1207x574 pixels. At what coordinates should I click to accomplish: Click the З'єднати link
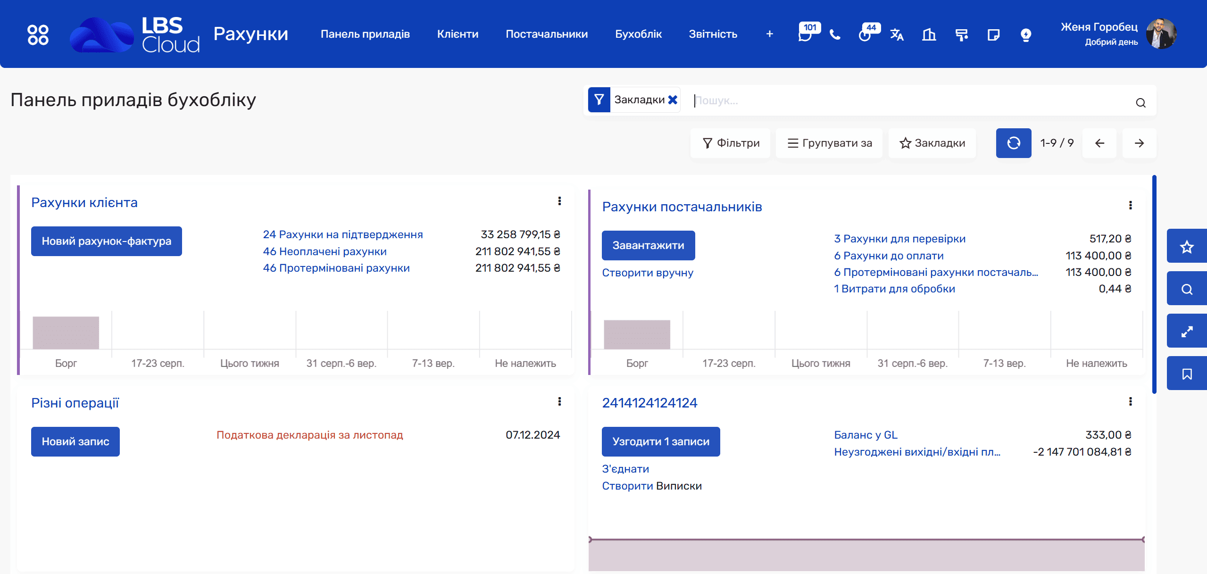coord(625,469)
